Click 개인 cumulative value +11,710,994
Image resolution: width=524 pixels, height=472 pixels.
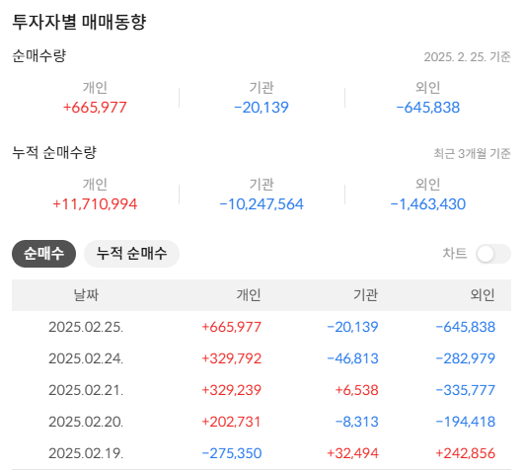[x=95, y=204]
